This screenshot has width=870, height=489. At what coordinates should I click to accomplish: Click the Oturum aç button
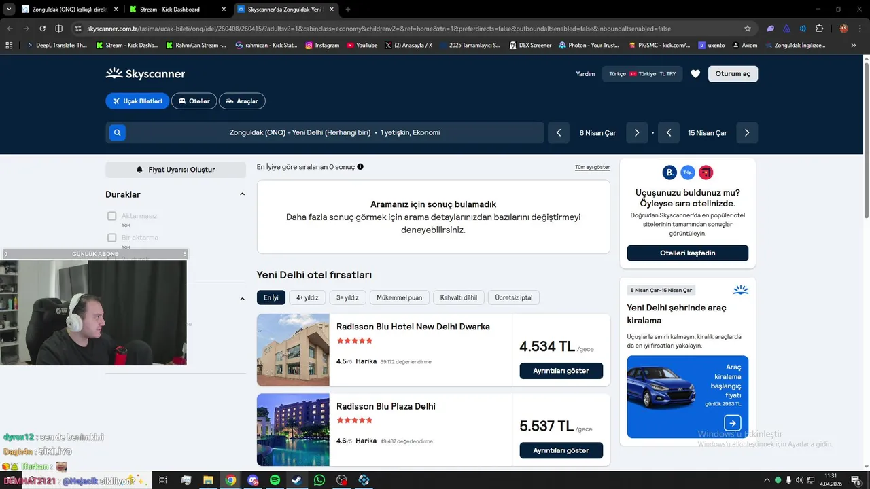[733, 73]
